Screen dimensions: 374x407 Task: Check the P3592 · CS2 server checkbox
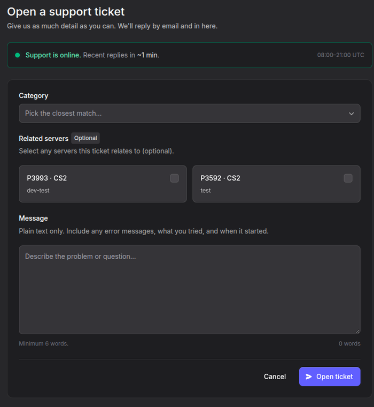[348, 178]
